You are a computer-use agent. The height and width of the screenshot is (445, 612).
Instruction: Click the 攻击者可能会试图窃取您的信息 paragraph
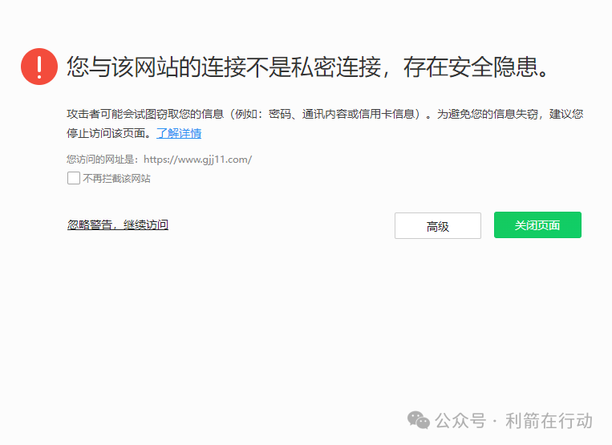(145, 114)
